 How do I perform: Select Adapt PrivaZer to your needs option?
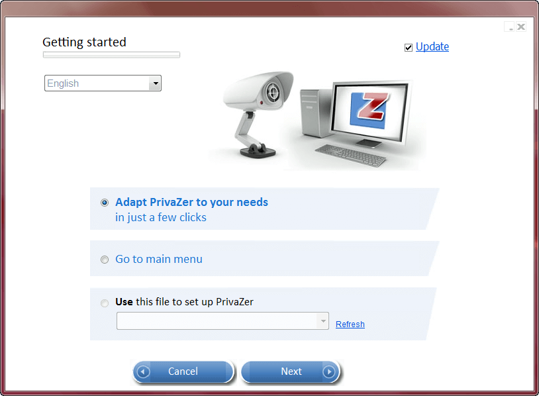coord(105,203)
